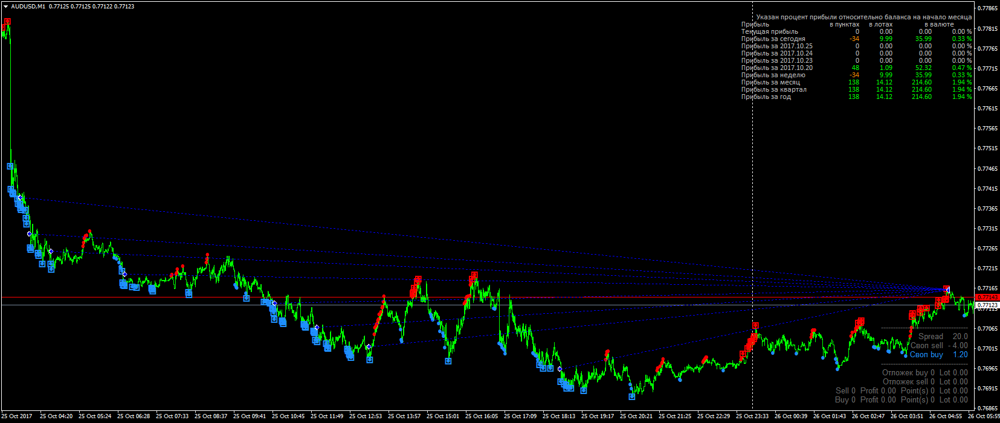Click the 'Spread 20.0' indicator text
Image resolution: width=1000 pixels, height=423 pixels.
[x=943, y=336]
